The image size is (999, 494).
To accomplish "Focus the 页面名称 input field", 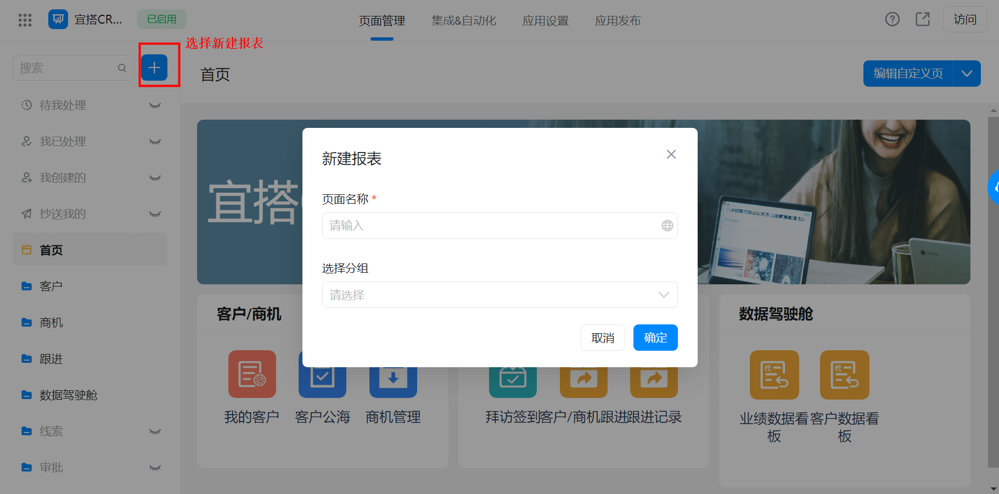I will (x=500, y=226).
